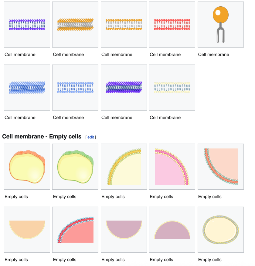Viewport: 255px width, 266px height.
Task: Select the mauve dome-shaped empty cell thumbnail
Action: click(x=172, y=230)
